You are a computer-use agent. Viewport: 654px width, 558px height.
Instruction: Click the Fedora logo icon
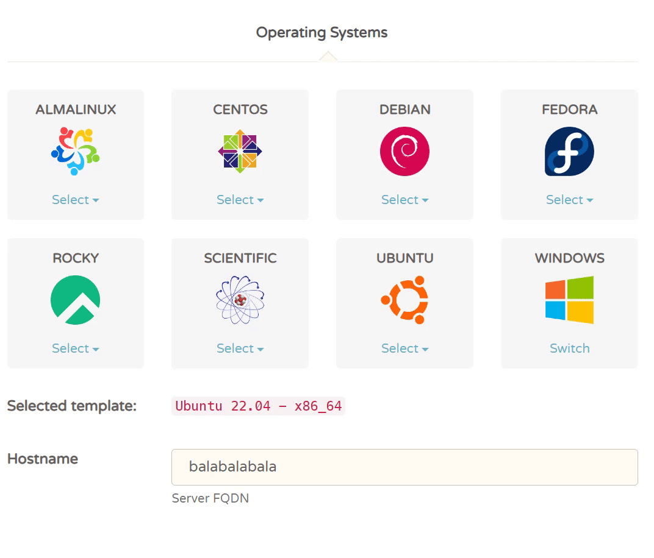pyautogui.click(x=569, y=151)
